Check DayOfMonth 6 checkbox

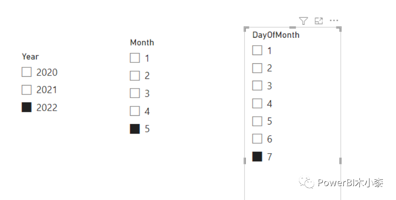click(x=257, y=139)
